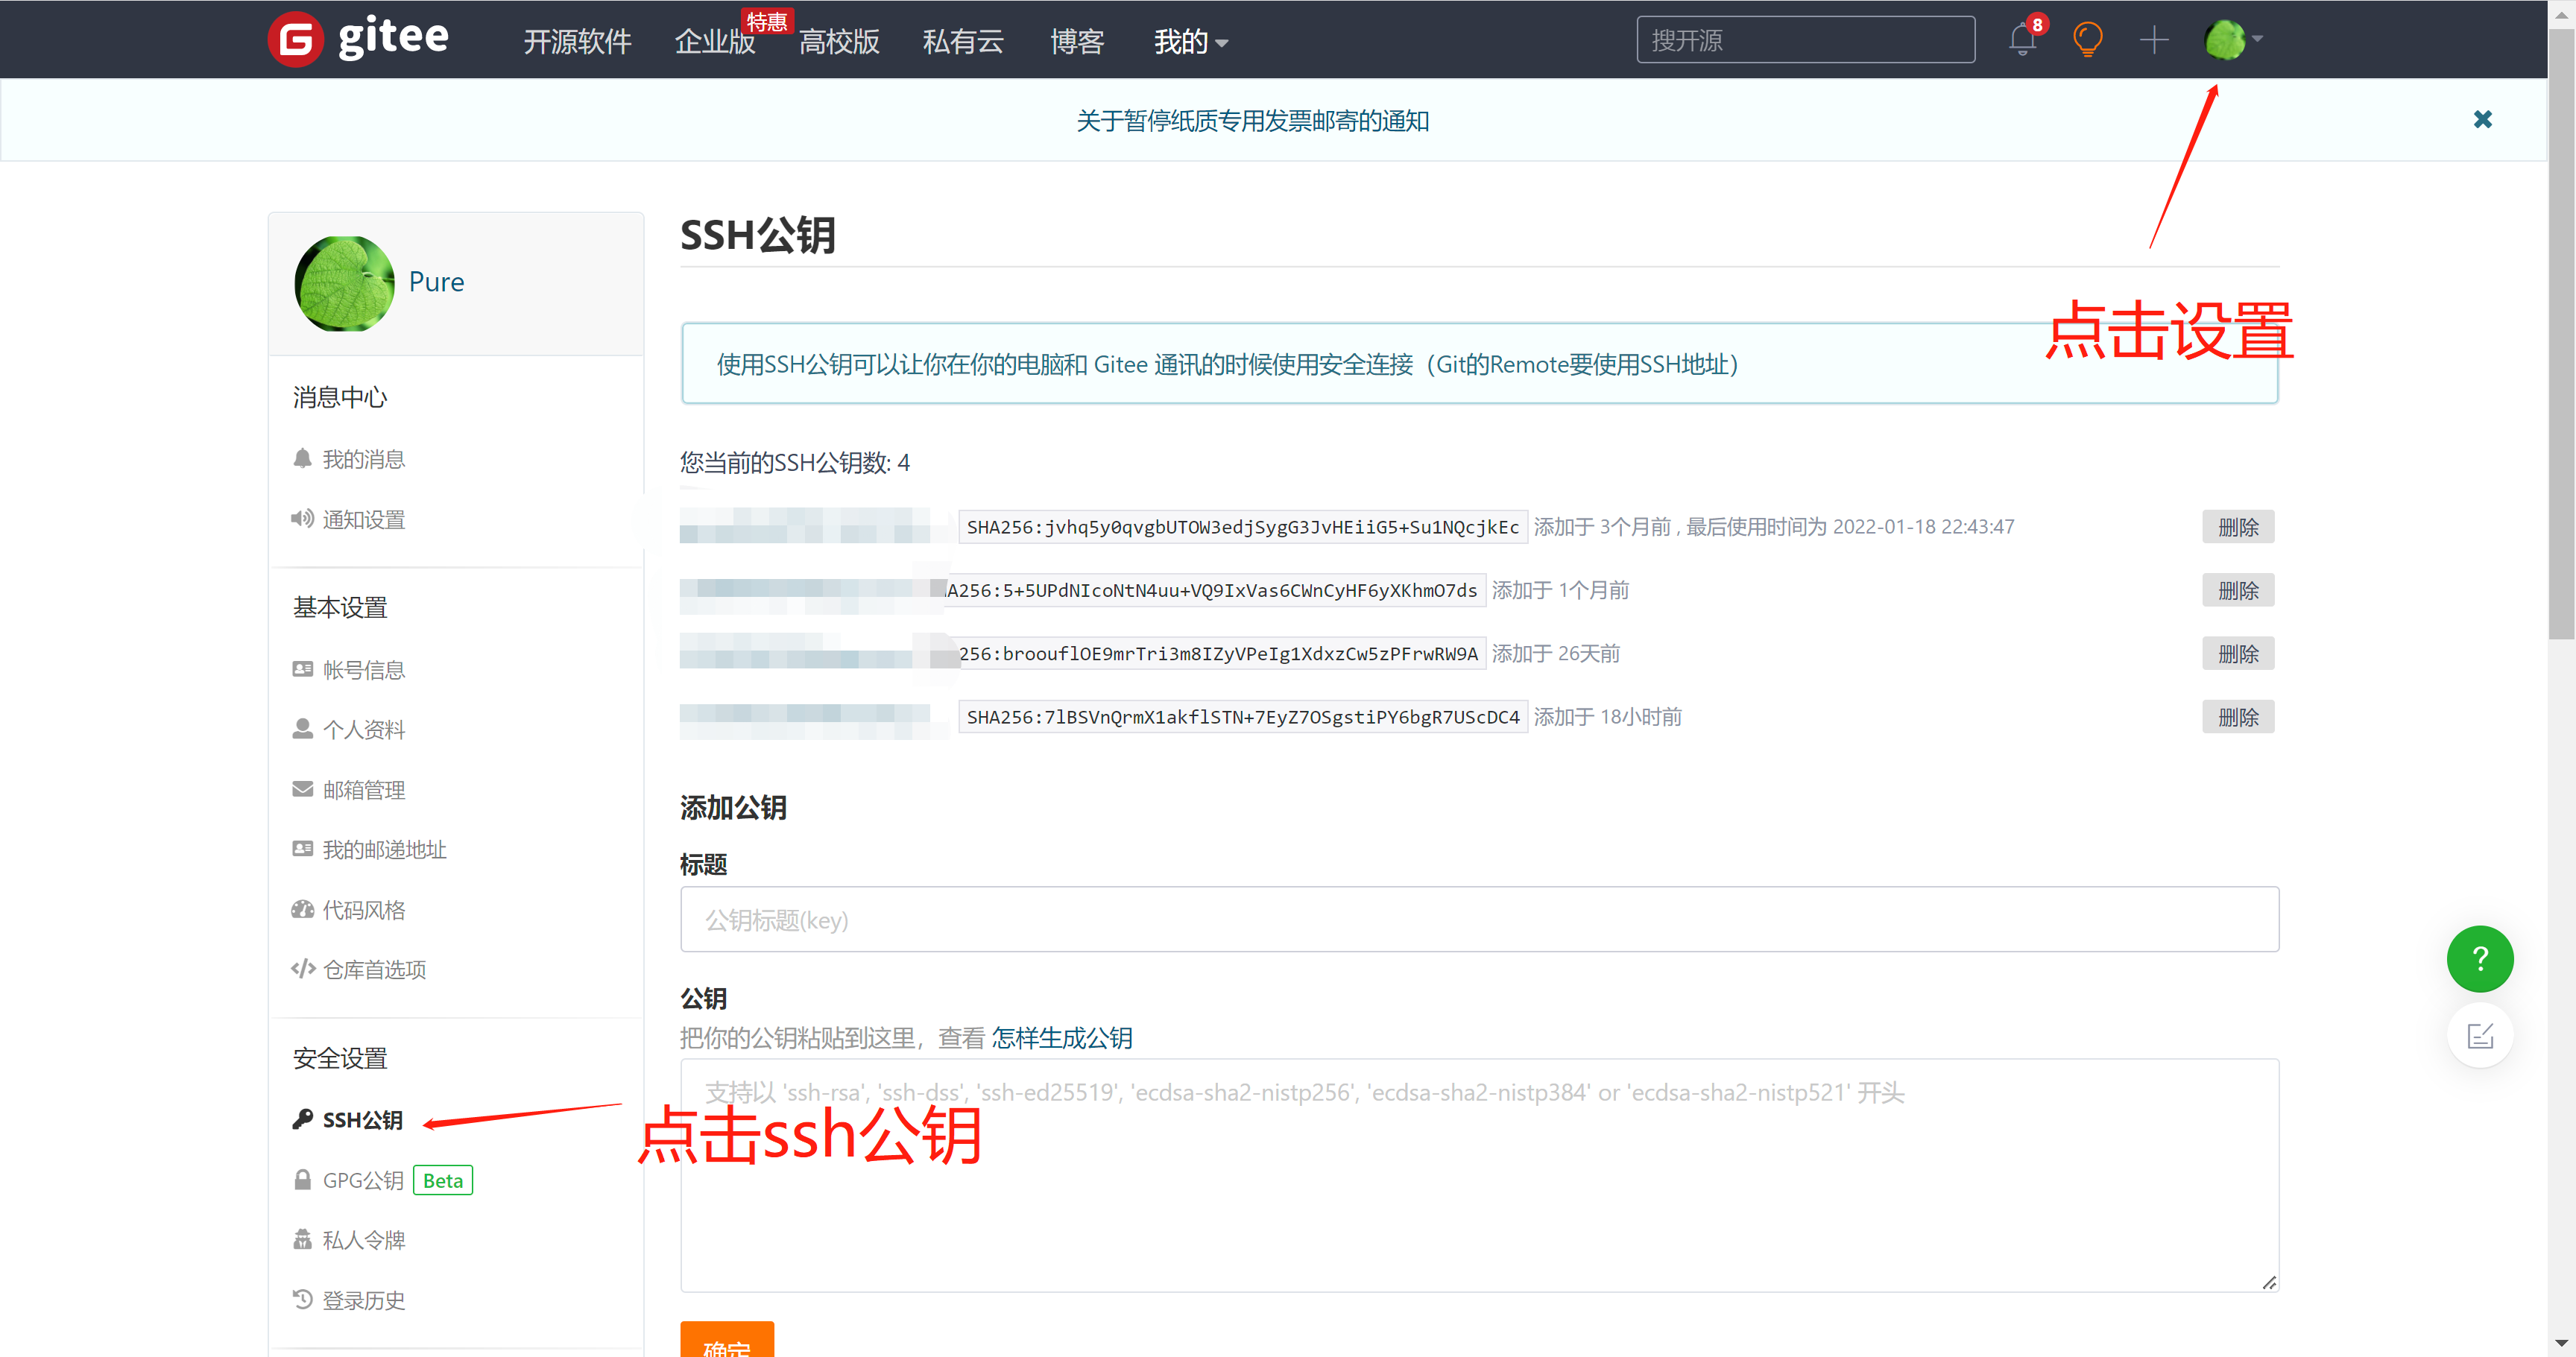
Task: Click the code icon beside 仓库首选项
Action: coord(303,968)
